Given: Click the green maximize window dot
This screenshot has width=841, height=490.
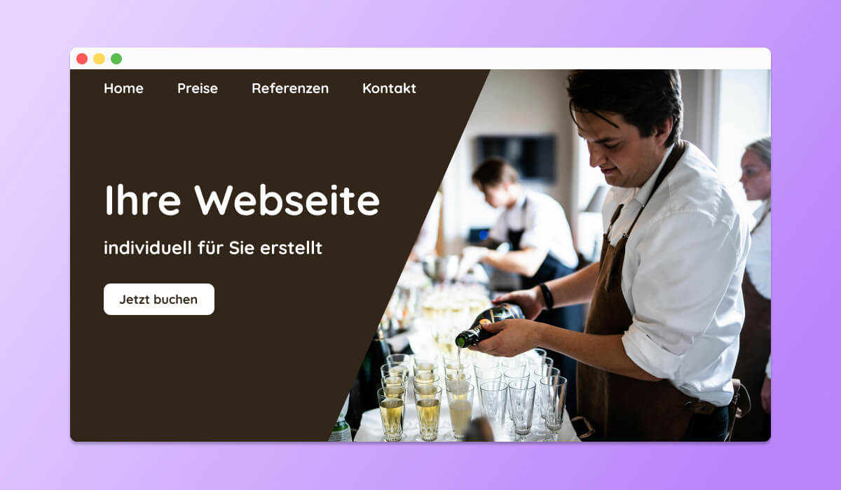Looking at the screenshot, I should pos(116,59).
